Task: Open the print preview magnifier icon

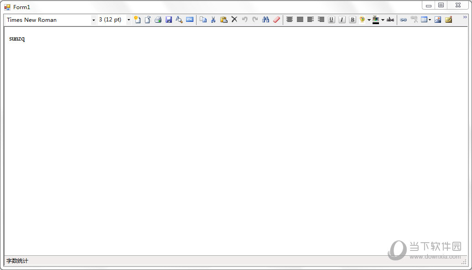Action: pyautogui.click(x=179, y=20)
